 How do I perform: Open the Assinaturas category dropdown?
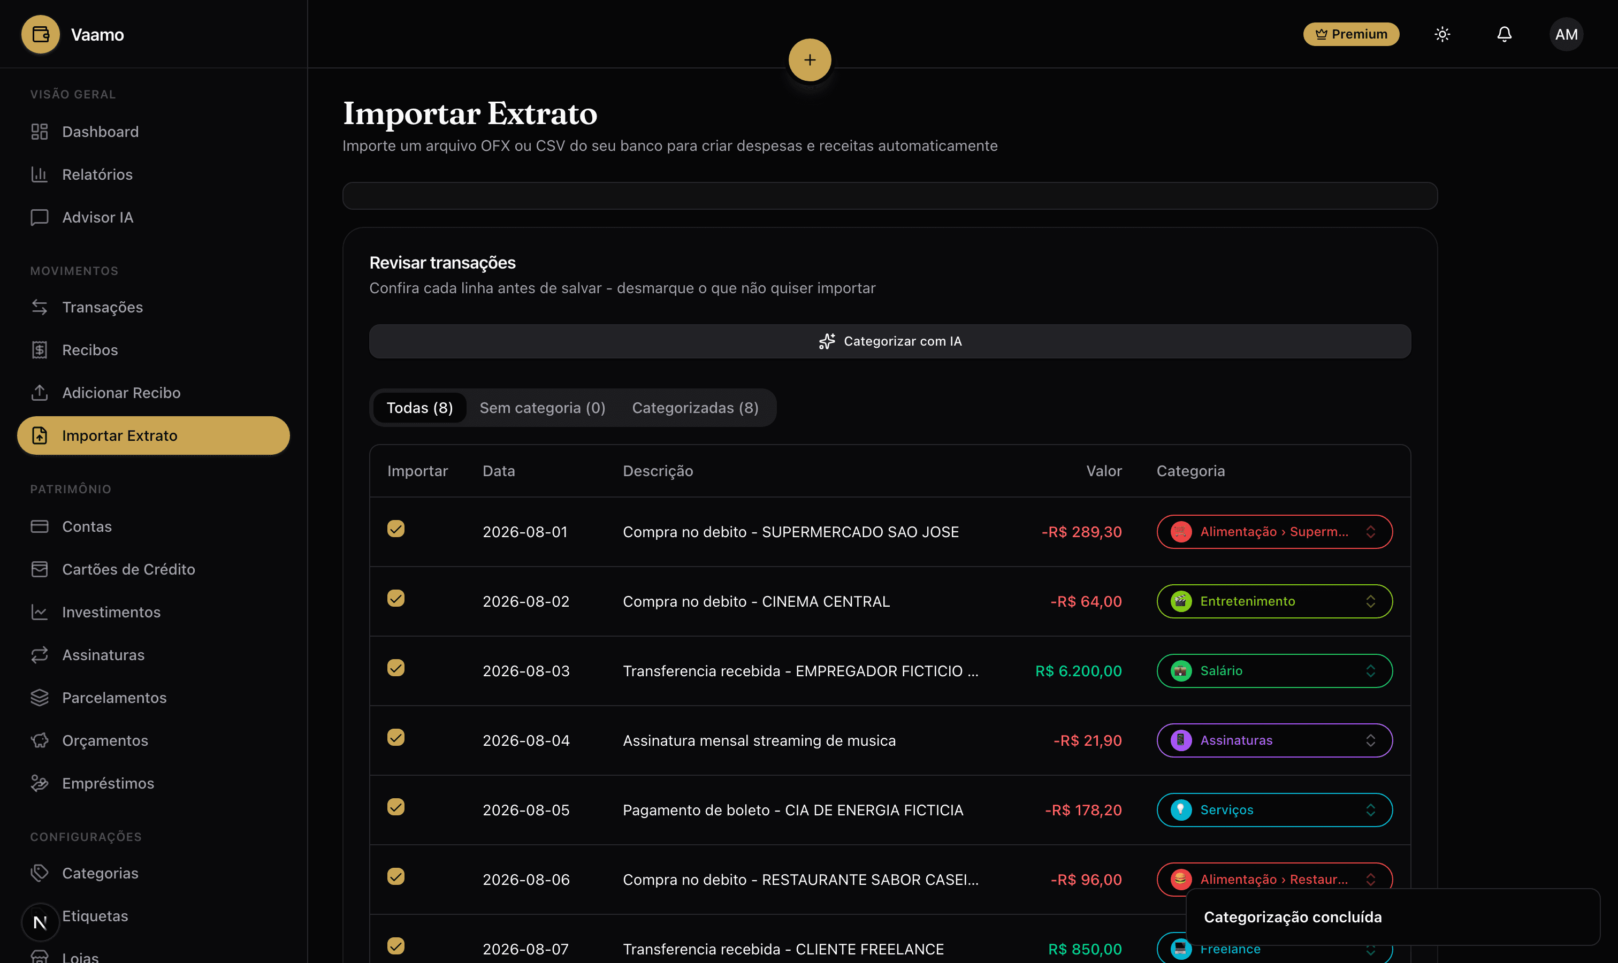point(1274,740)
